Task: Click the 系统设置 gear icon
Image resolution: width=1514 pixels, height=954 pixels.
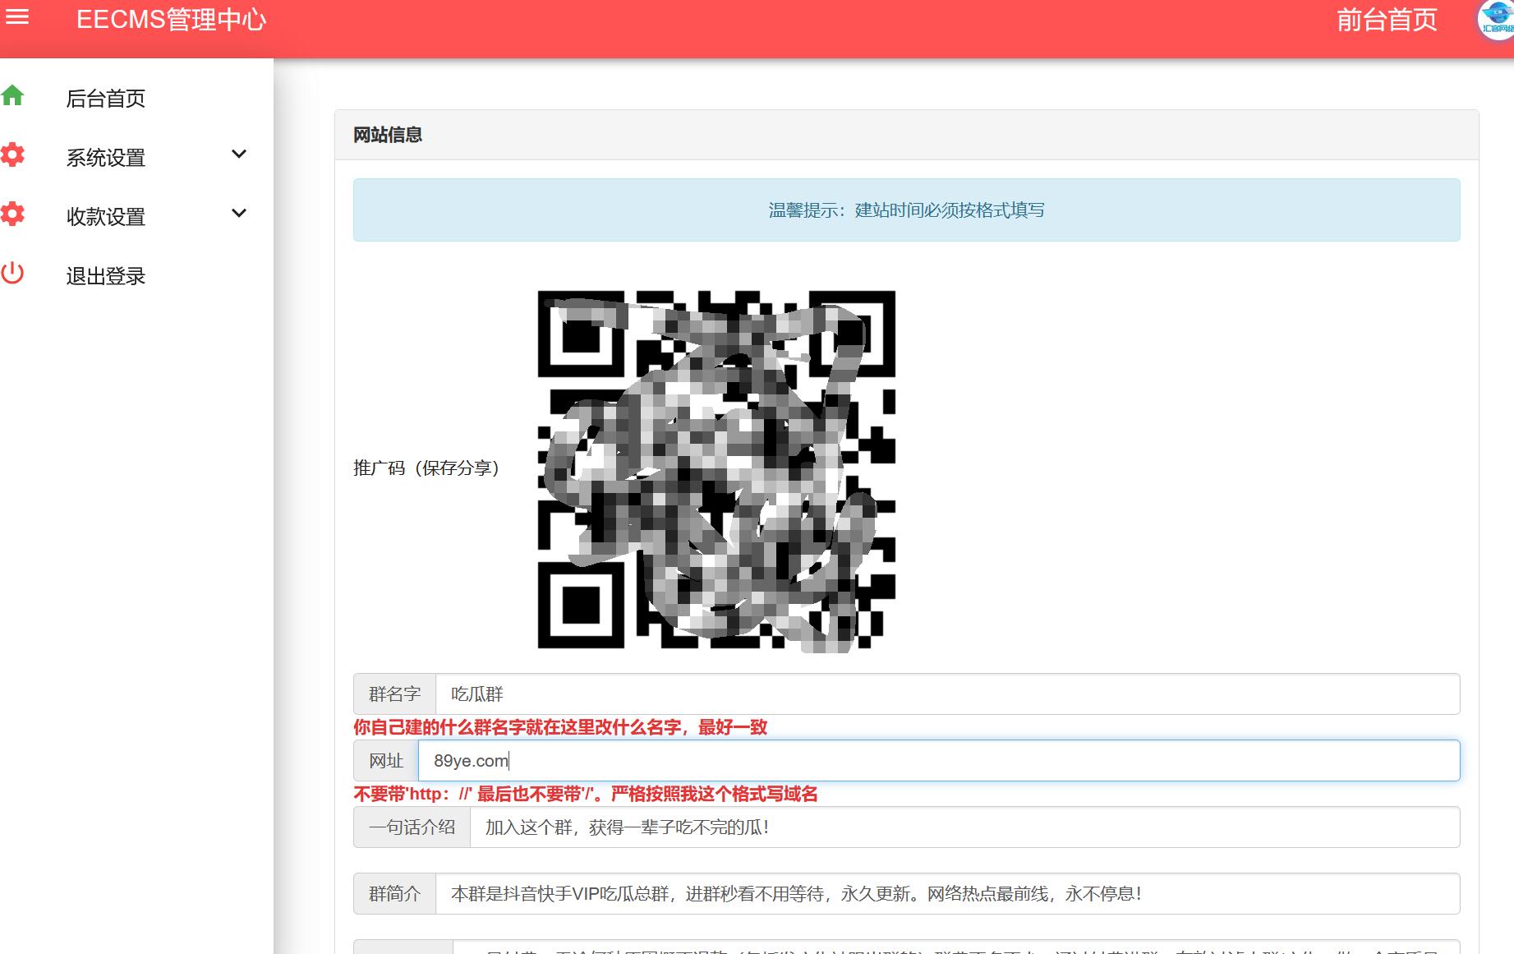Action: [13, 155]
